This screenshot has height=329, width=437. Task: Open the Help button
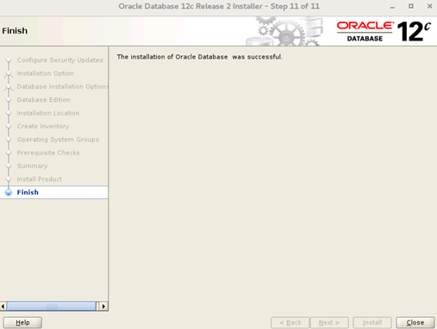tap(22, 323)
